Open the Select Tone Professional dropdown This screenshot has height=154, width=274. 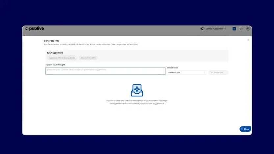point(187,72)
